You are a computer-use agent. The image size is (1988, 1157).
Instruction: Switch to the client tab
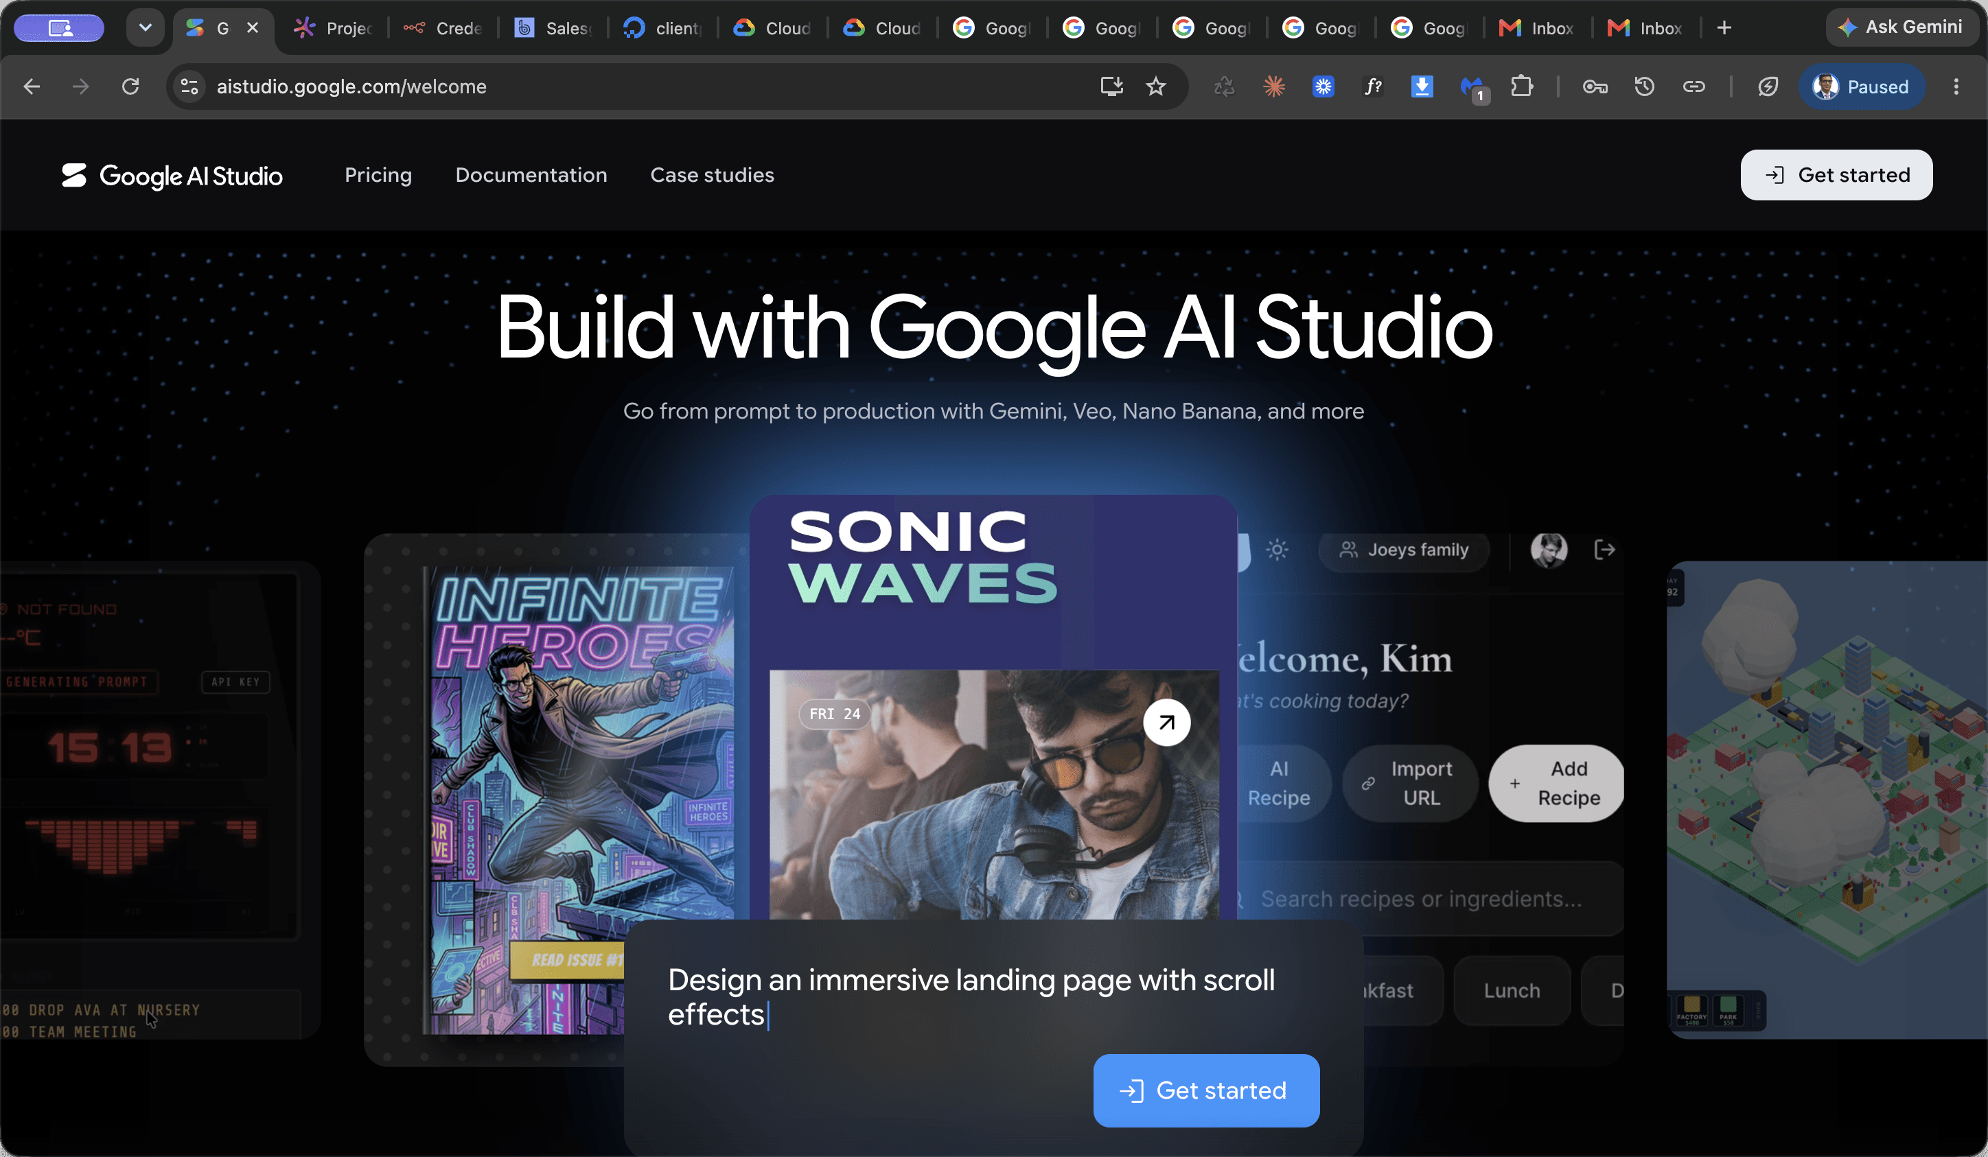662,28
